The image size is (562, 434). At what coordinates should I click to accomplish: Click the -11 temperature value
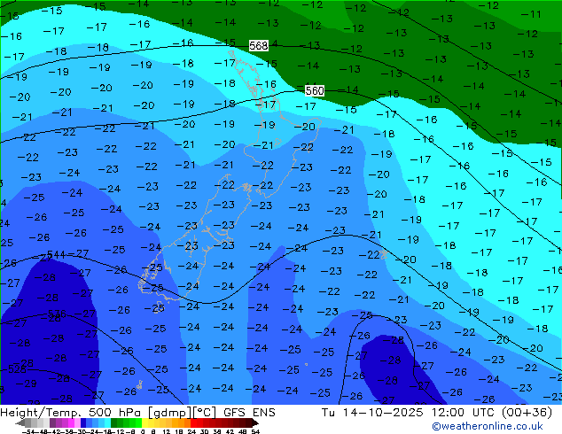pyautogui.click(x=530, y=14)
